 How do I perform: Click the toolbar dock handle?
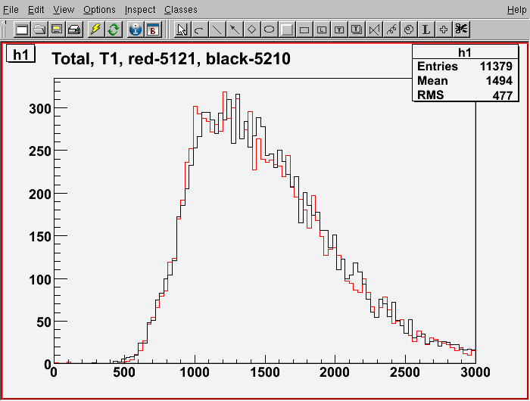click(3, 29)
